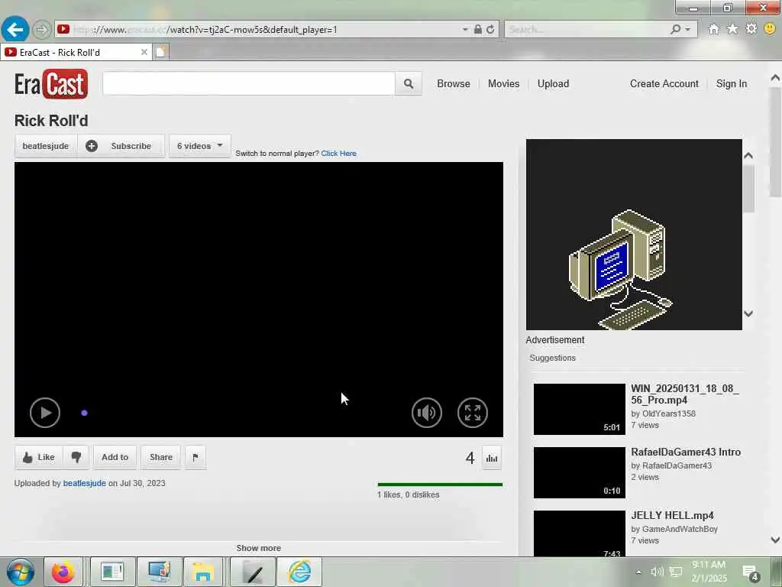The width and height of the screenshot is (782, 587).
Task: Click the taskbar pen application icon
Action: pyautogui.click(x=254, y=572)
